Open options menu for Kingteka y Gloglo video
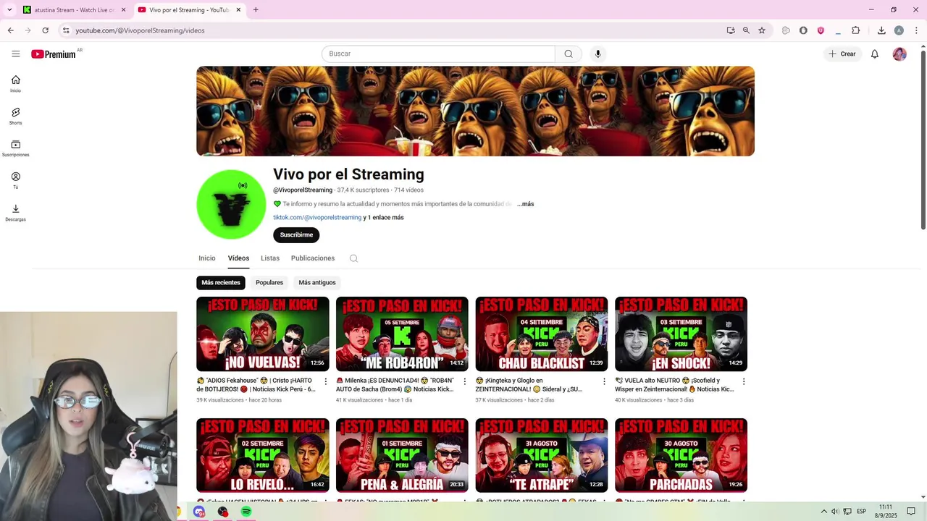The width and height of the screenshot is (927, 521). (604, 381)
